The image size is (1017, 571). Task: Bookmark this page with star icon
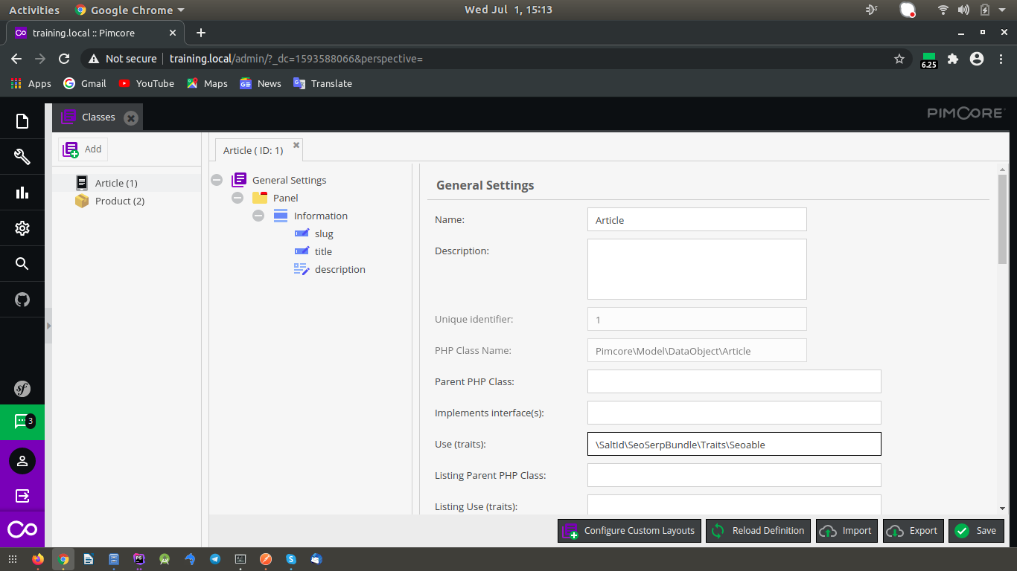pyautogui.click(x=899, y=59)
